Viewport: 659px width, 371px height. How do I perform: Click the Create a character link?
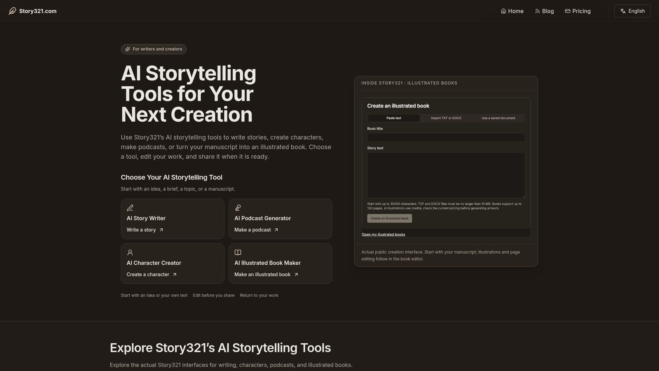[x=152, y=275]
